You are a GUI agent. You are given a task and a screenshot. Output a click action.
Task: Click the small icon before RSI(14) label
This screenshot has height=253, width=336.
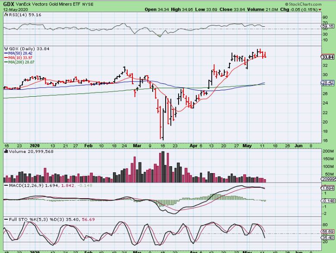point(6,15)
